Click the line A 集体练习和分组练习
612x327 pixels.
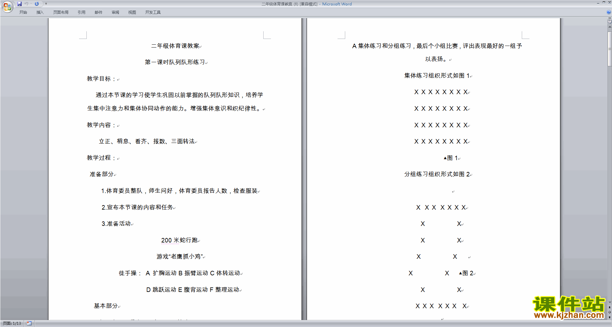(437, 46)
